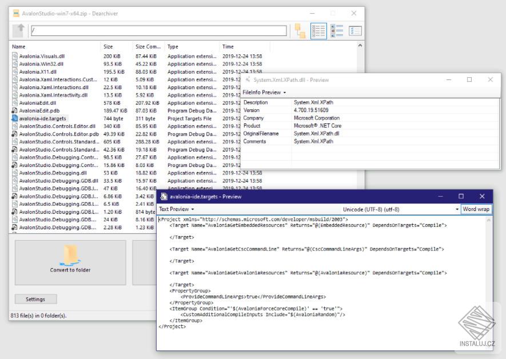506x359 pixels.
Task: Open the FileInfo Preview dropdown
Action: pyautogui.click(x=264, y=93)
